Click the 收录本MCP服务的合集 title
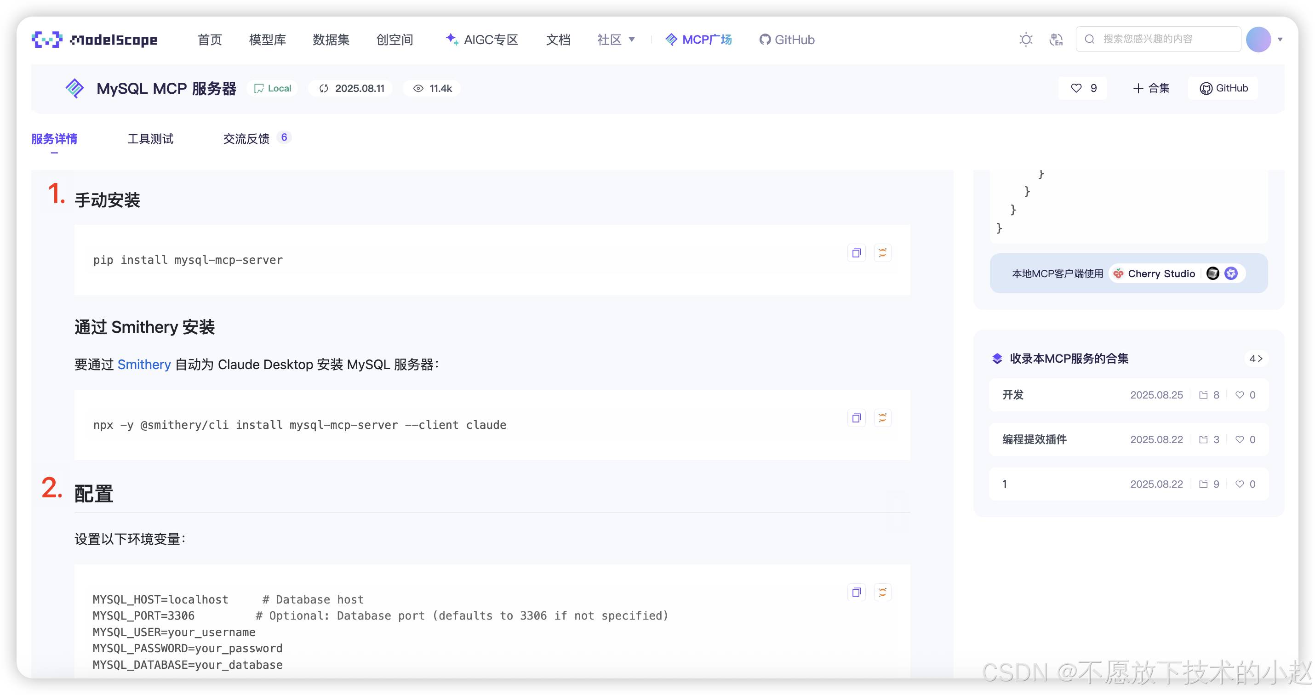 click(1069, 359)
